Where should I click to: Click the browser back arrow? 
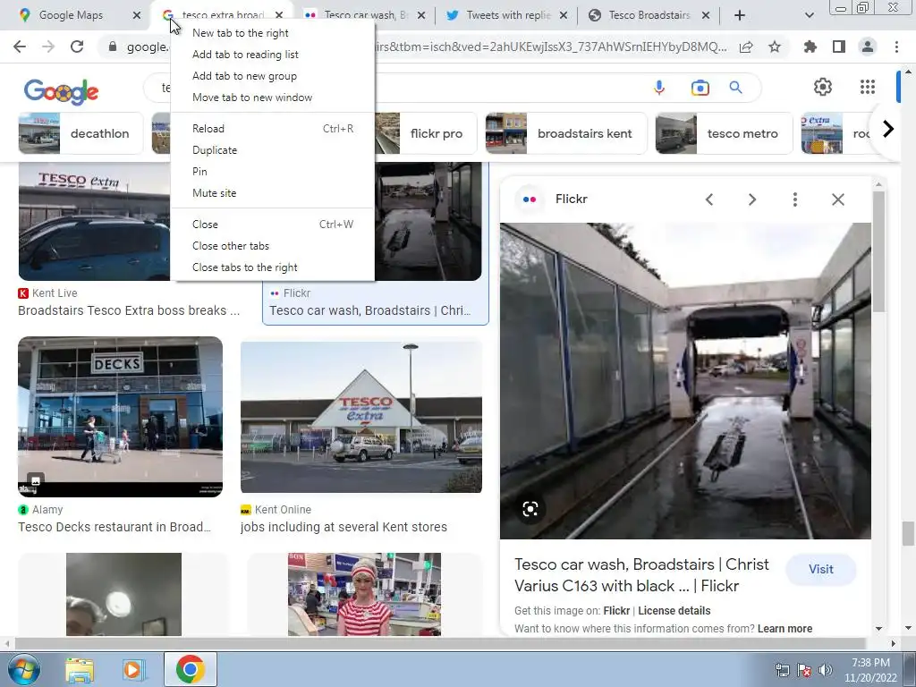(x=20, y=47)
